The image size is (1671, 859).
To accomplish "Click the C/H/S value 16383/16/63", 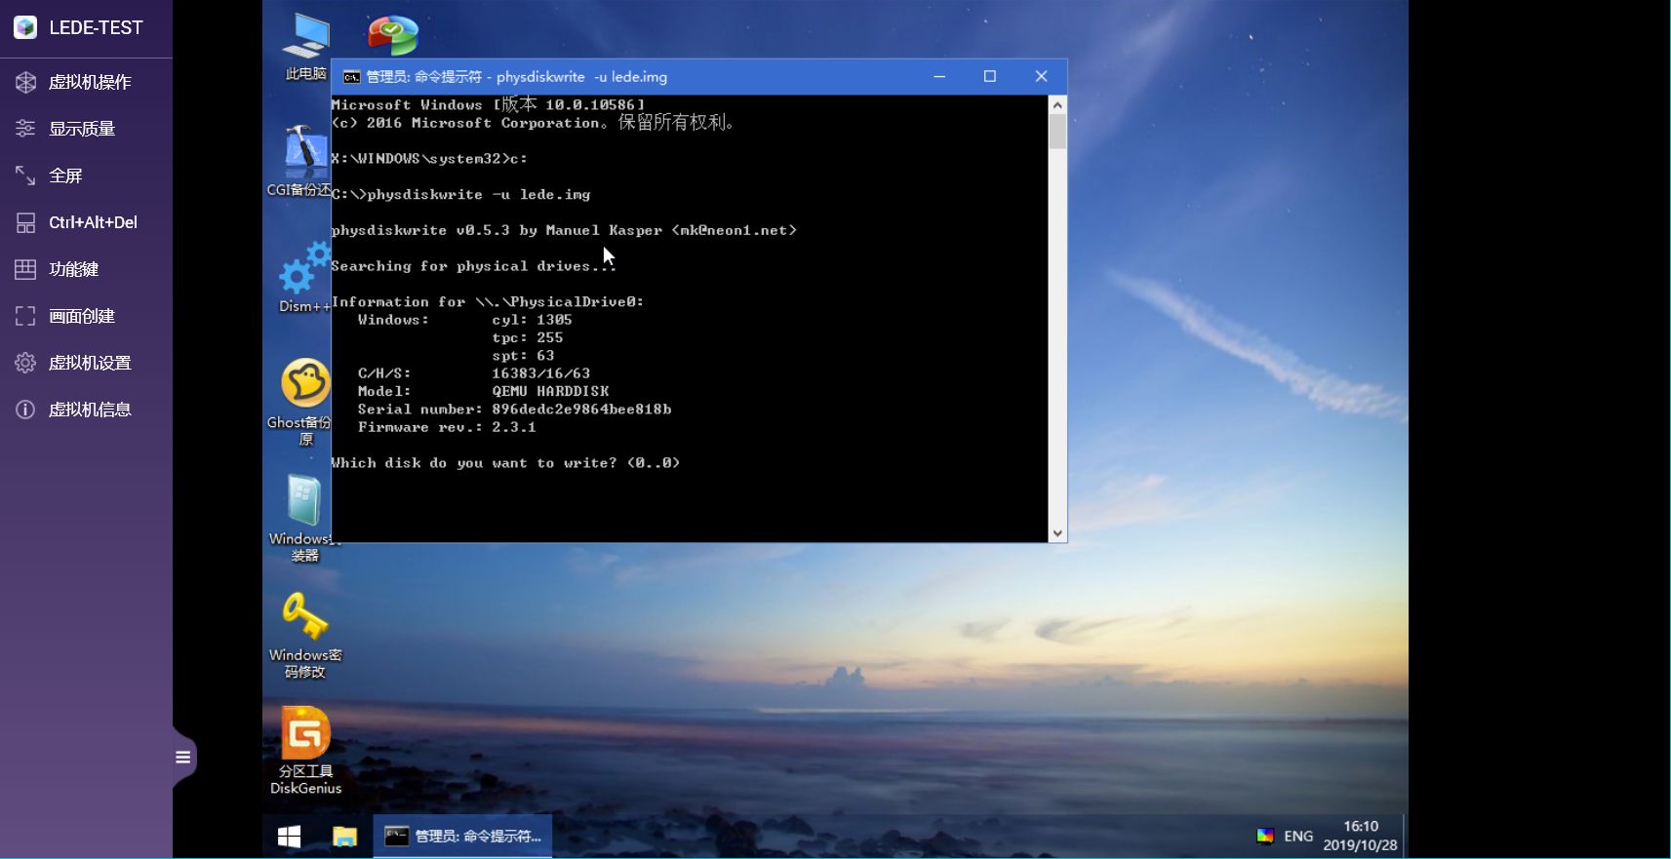I will pos(540,373).
